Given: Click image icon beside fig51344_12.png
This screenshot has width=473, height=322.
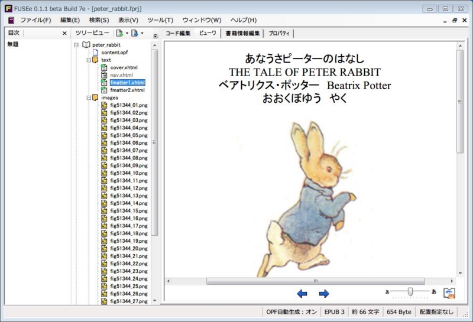Looking at the screenshot, I should [x=104, y=188].
